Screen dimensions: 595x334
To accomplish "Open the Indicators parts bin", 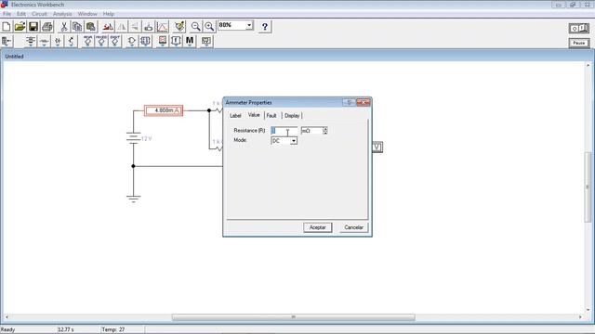I will tap(163, 41).
